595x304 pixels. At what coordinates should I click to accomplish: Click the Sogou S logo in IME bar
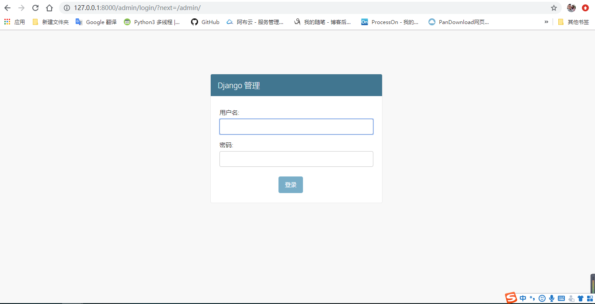click(x=511, y=298)
